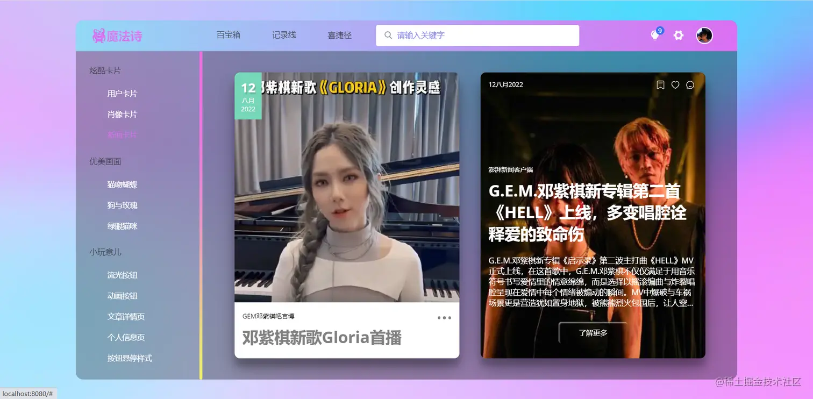Select 动画按钮 in the sidebar
Viewport: 813px width, 399px height.
coord(123,296)
